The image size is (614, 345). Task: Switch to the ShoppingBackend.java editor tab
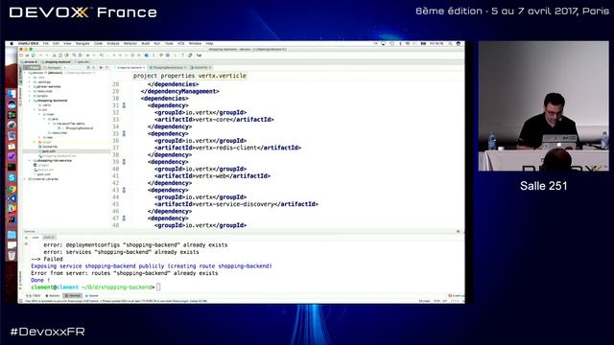[x=167, y=67]
